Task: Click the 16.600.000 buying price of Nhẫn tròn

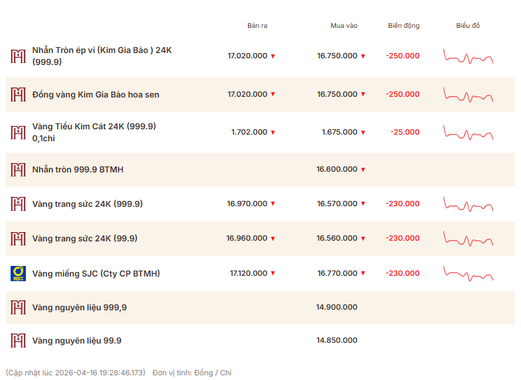Action: coord(337,170)
